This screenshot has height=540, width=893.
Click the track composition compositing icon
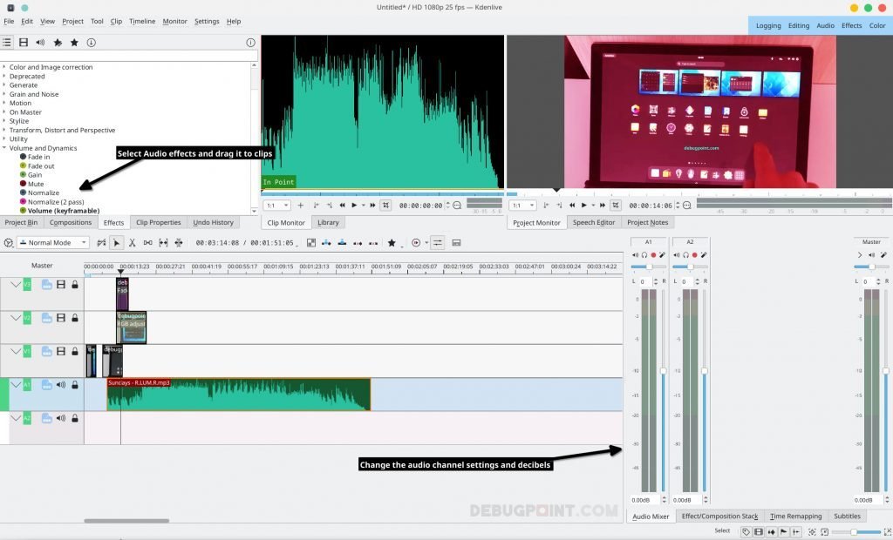point(8,243)
